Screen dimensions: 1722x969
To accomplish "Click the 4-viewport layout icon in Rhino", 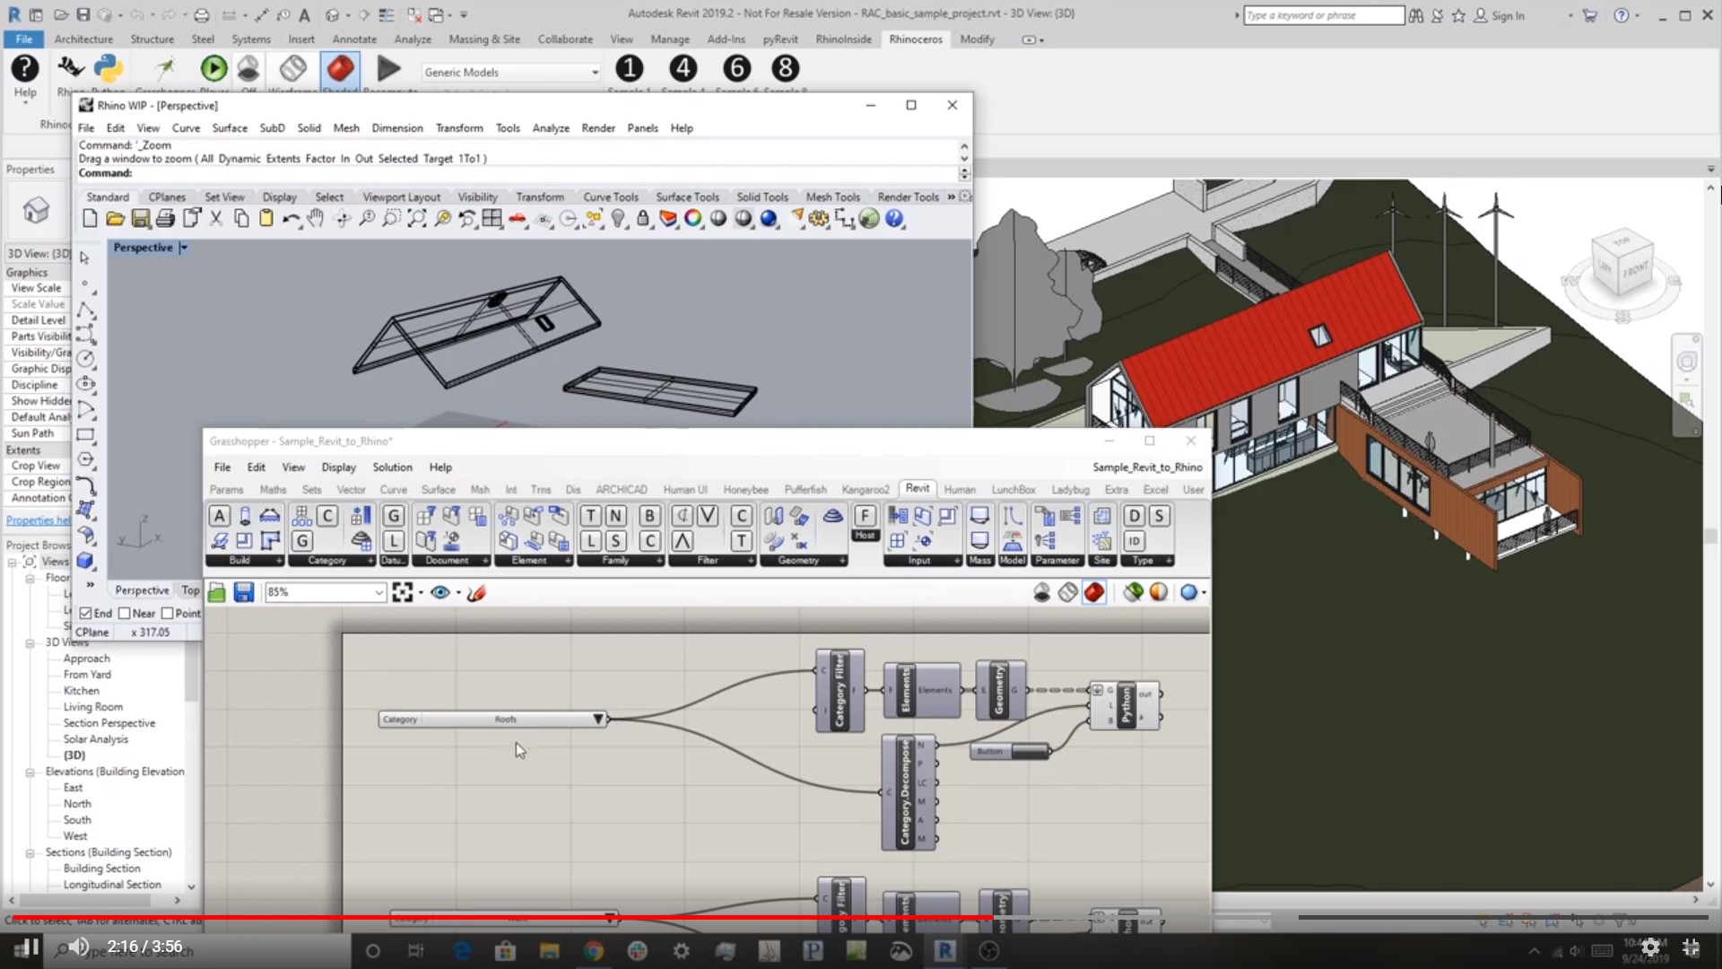I will tap(492, 218).
